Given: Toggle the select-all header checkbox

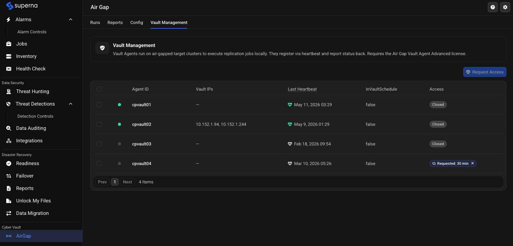Looking at the screenshot, I should (99, 89).
